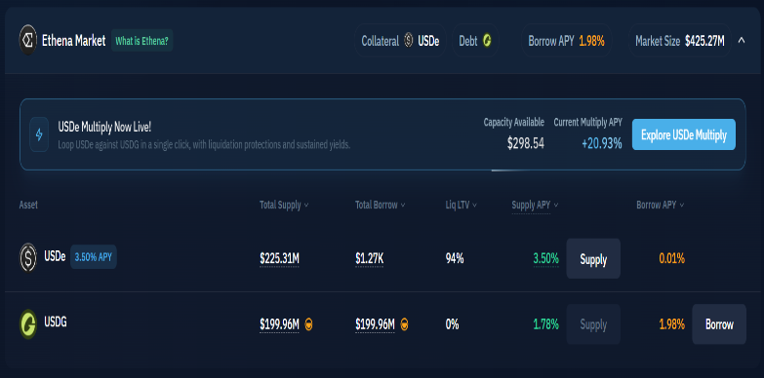Viewport: 764px width, 378px height.
Task: Click the Capacity Available $298.54 value
Action: pyautogui.click(x=525, y=143)
